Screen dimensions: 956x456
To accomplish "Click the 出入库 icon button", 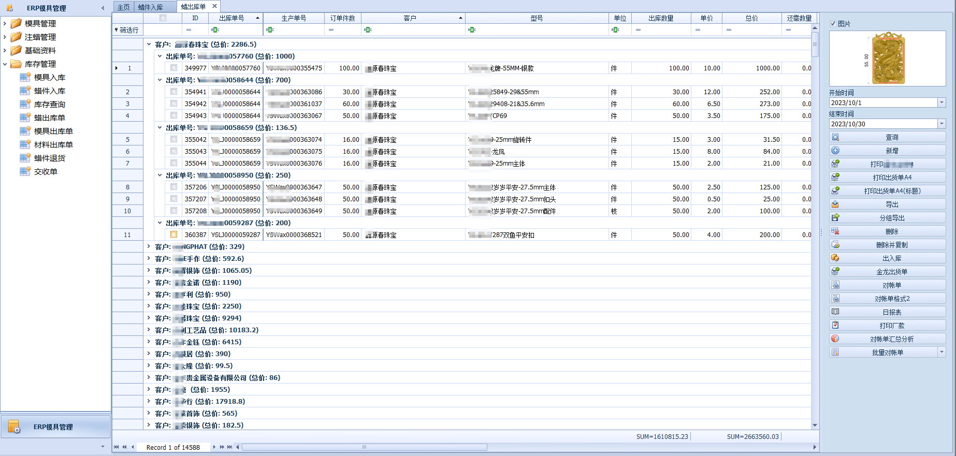I will pyautogui.click(x=835, y=258).
